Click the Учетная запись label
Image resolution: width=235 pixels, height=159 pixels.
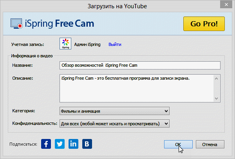(x=27, y=44)
